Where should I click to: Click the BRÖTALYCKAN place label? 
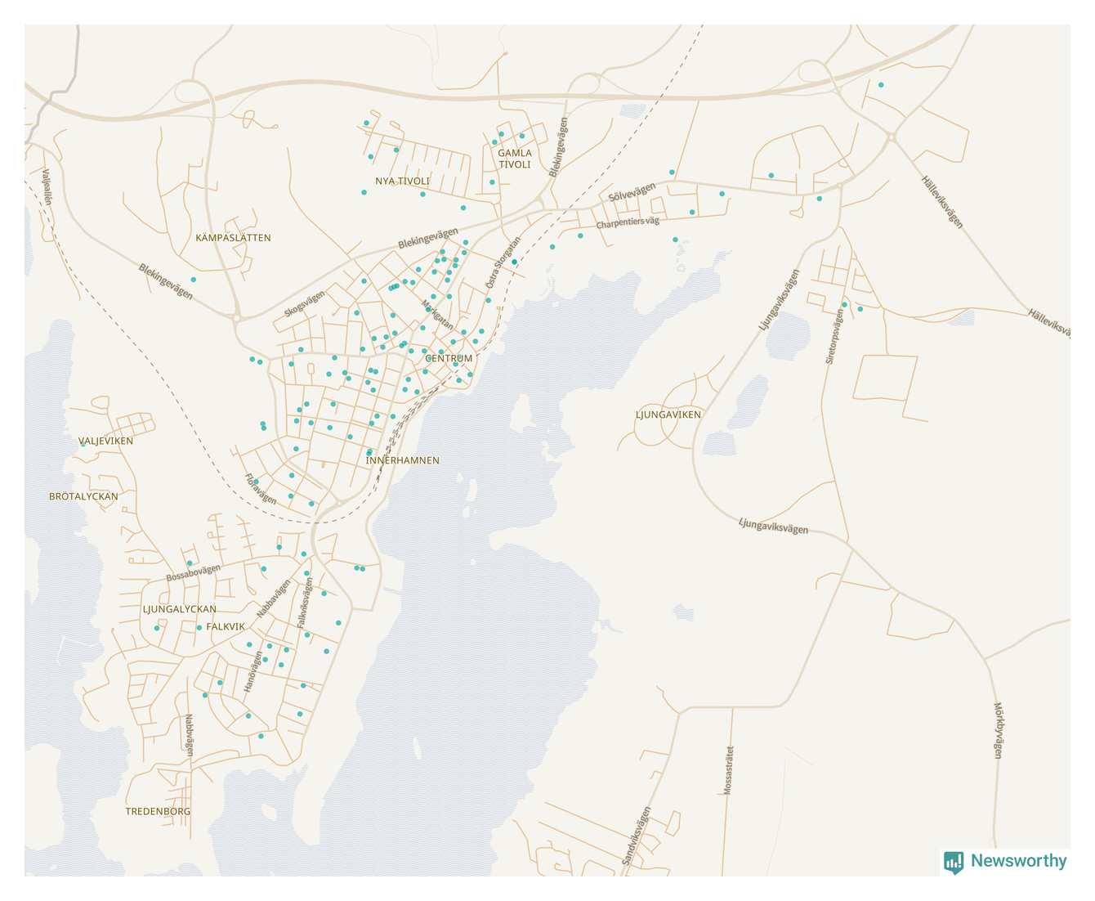pyautogui.click(x=83, y=496)
